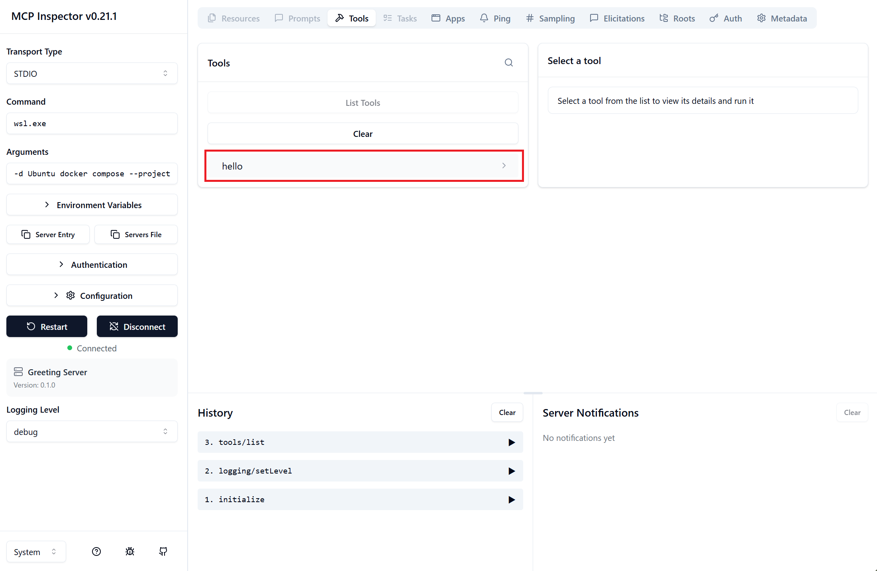Viewport: 877px width, 571px height.
Task: Open the Tasks tab
Action: 400,18
